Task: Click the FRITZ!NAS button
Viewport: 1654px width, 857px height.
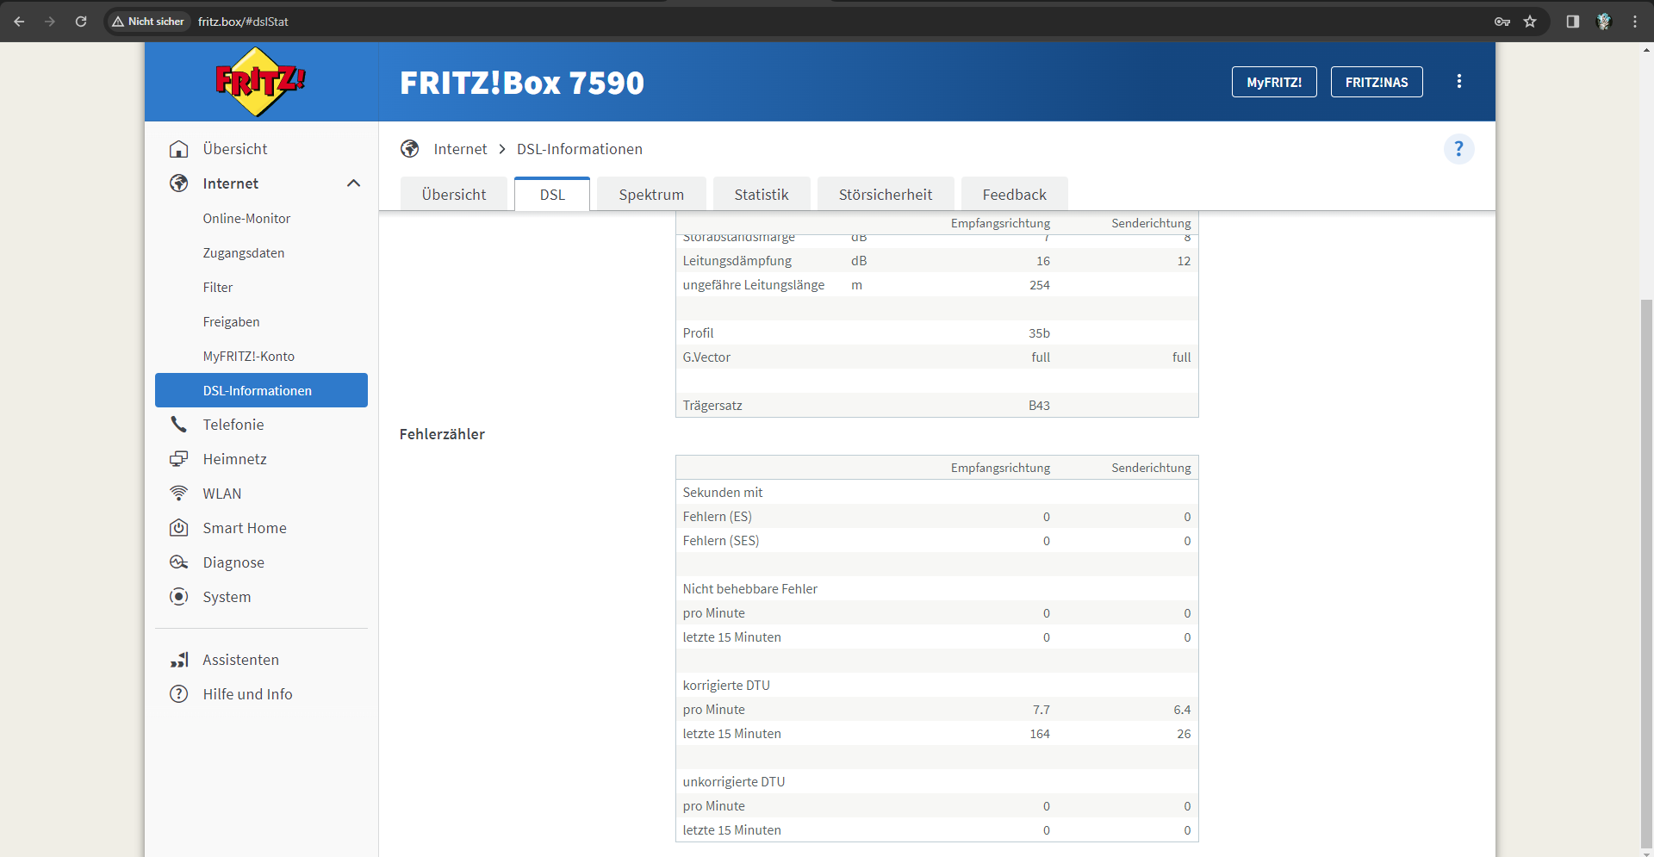Action: 1377,82
